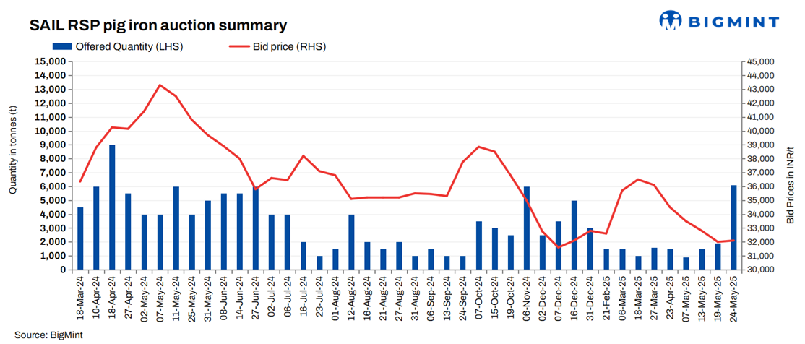Click the 'Quantity in tonnes (t)' axis title
The height and width of the screenshot is (344, 805).
(x=13, y=149)
